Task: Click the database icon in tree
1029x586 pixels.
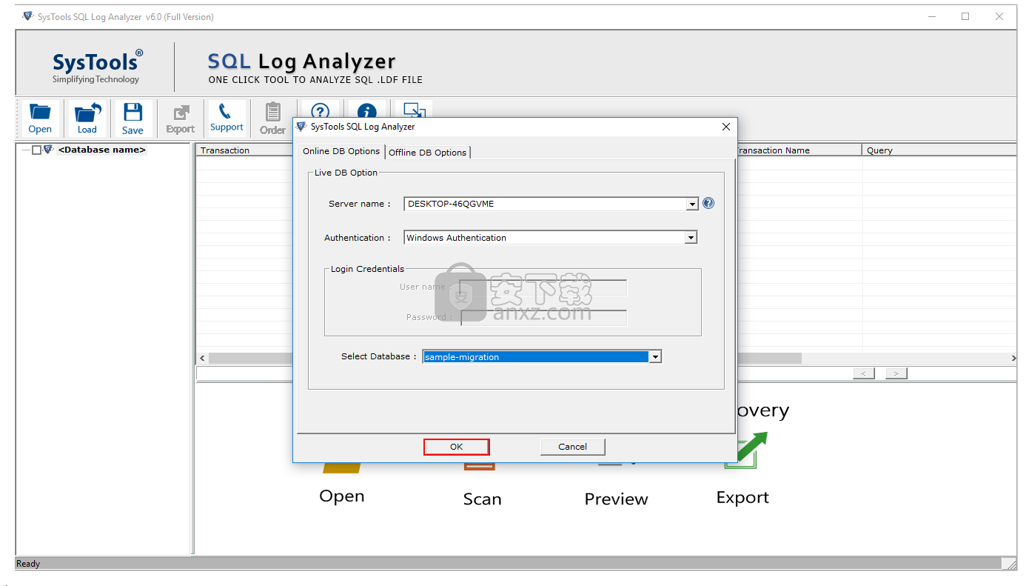Action: (x=48, y=150)
